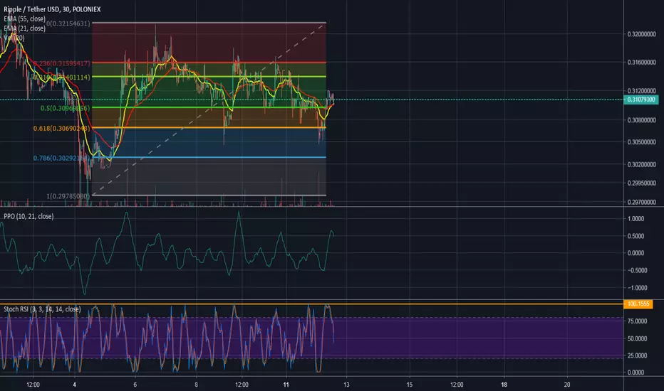Click the 0.29950000 price axis label
The width and height of the screenshot is (664, 391).
(641, 183)
